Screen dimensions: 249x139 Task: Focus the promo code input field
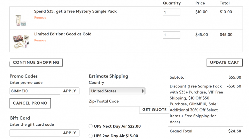[x=35, y=91]
